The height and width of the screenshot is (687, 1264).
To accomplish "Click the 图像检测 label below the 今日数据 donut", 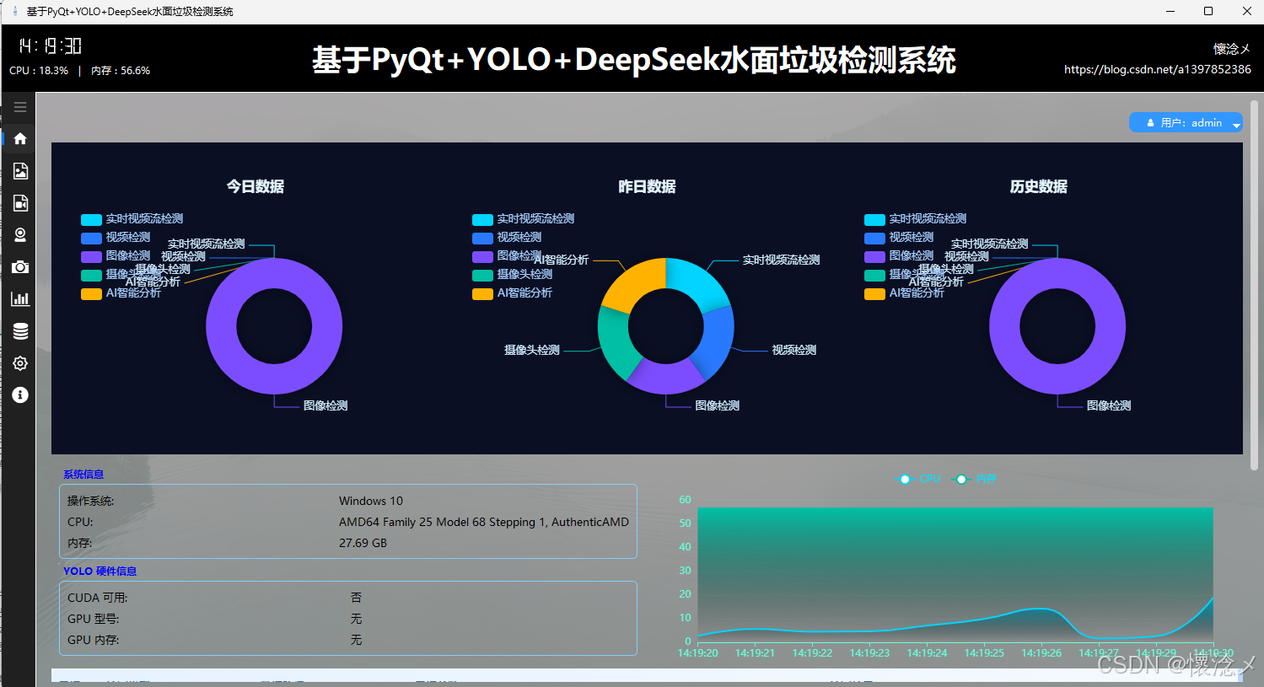I will point(325,405).
